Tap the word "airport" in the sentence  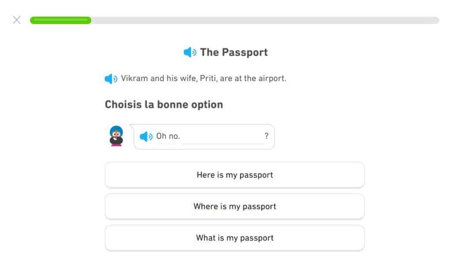271,78
